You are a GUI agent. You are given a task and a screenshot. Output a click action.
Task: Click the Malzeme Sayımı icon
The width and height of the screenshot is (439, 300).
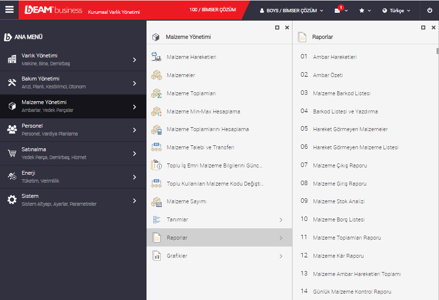tap(156, 202)
